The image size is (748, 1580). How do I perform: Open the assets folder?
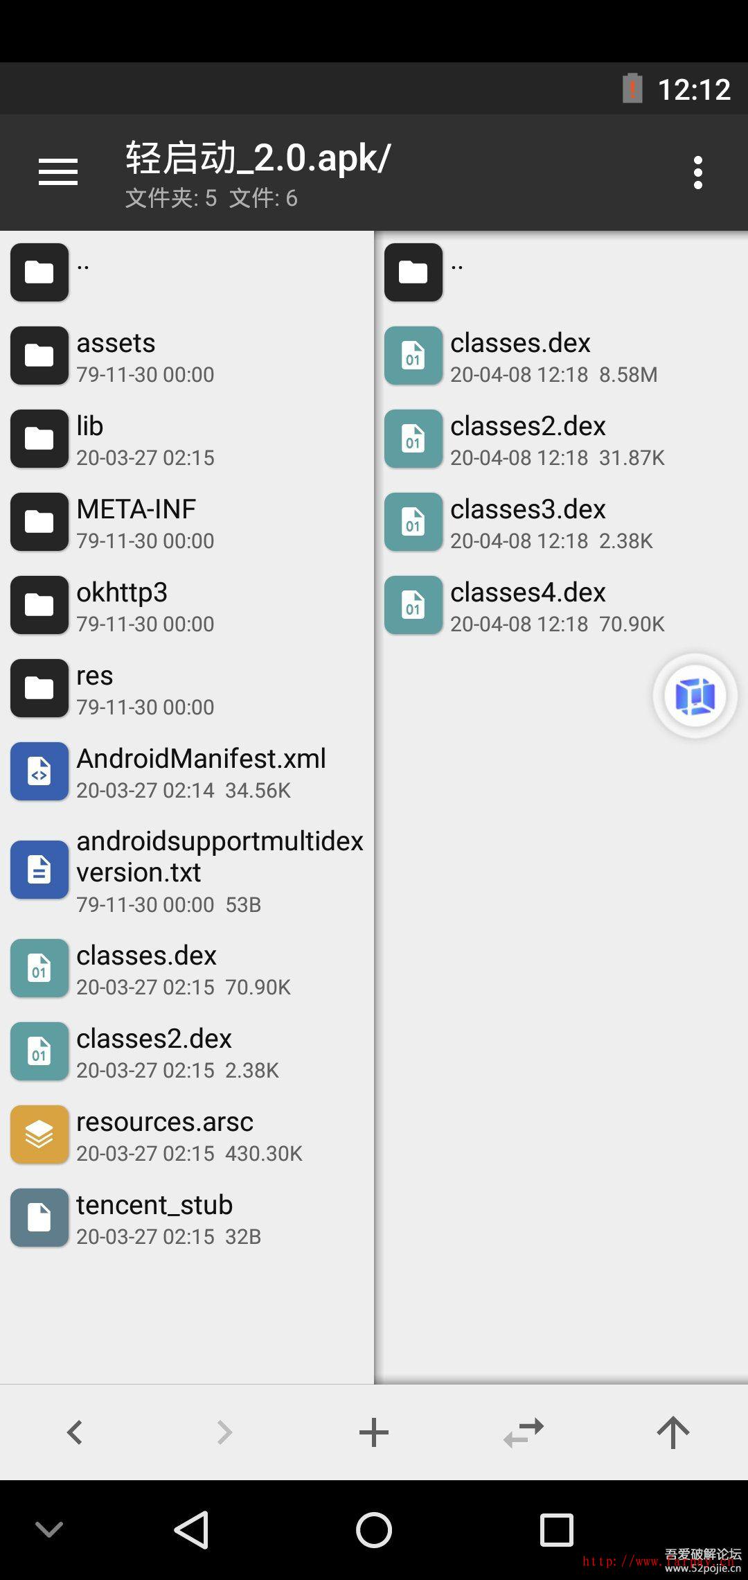point(116,355)
